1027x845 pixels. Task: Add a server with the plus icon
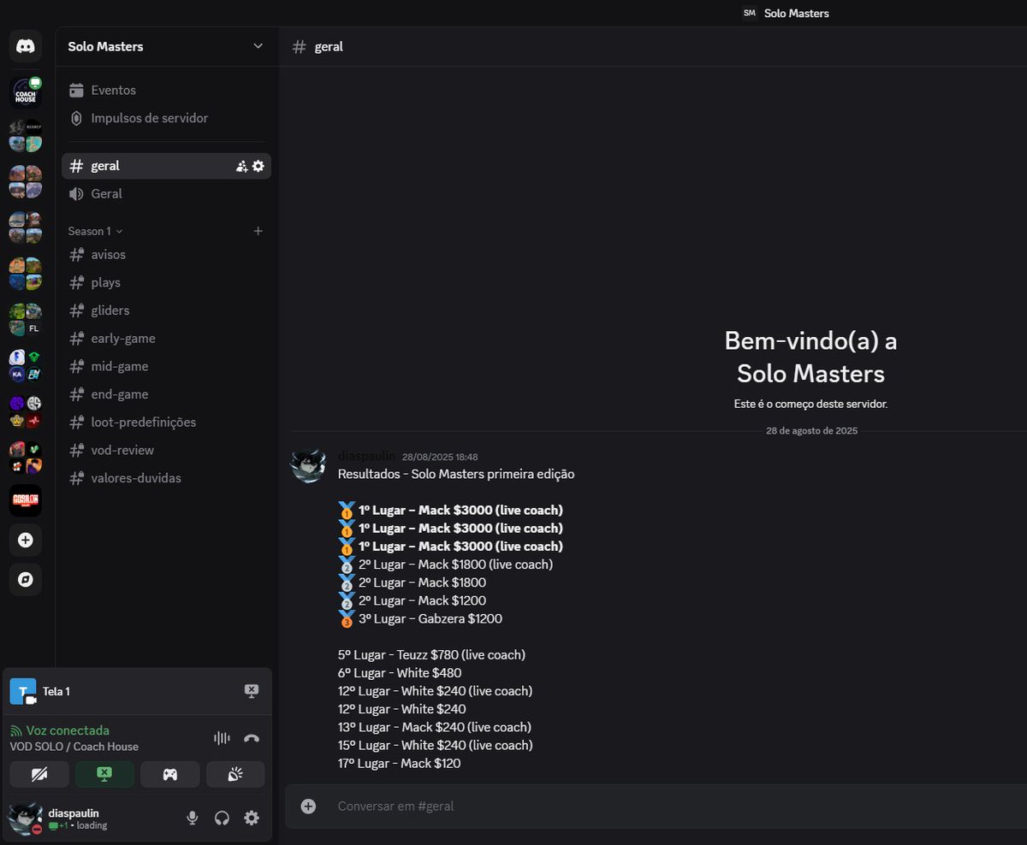(x=26, y=540)
